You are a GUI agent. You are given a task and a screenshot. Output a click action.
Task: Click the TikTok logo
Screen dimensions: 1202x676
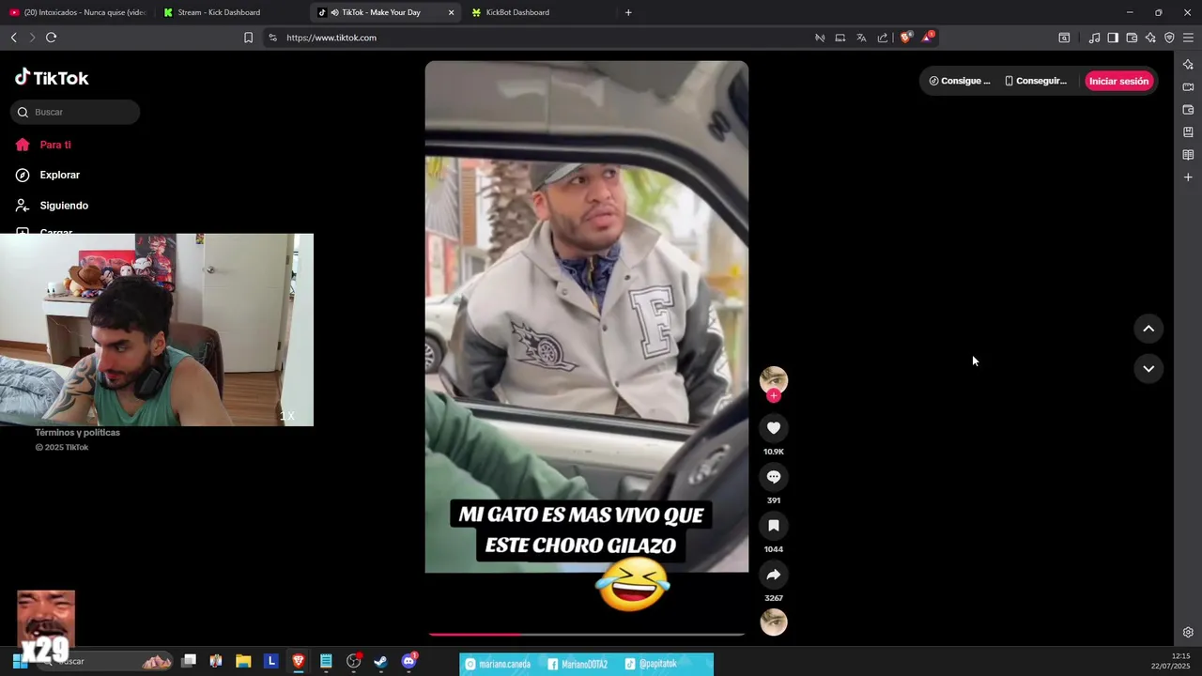52,78
